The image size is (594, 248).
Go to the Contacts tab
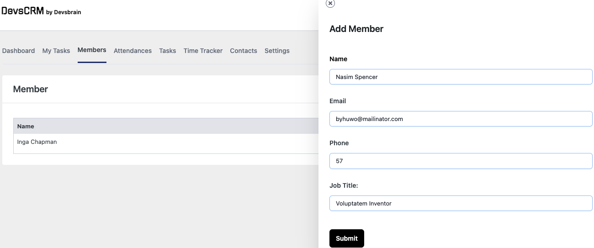coord(244,51)
